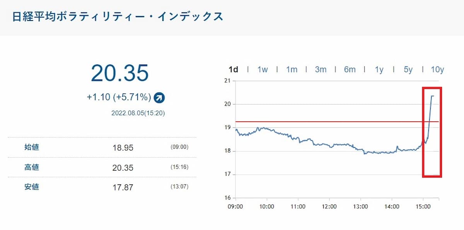Screen dimensions: 464x230
Task: Click the 日経平均ボラティリティー・インデックス heading
Action: (x=118, y=17)
